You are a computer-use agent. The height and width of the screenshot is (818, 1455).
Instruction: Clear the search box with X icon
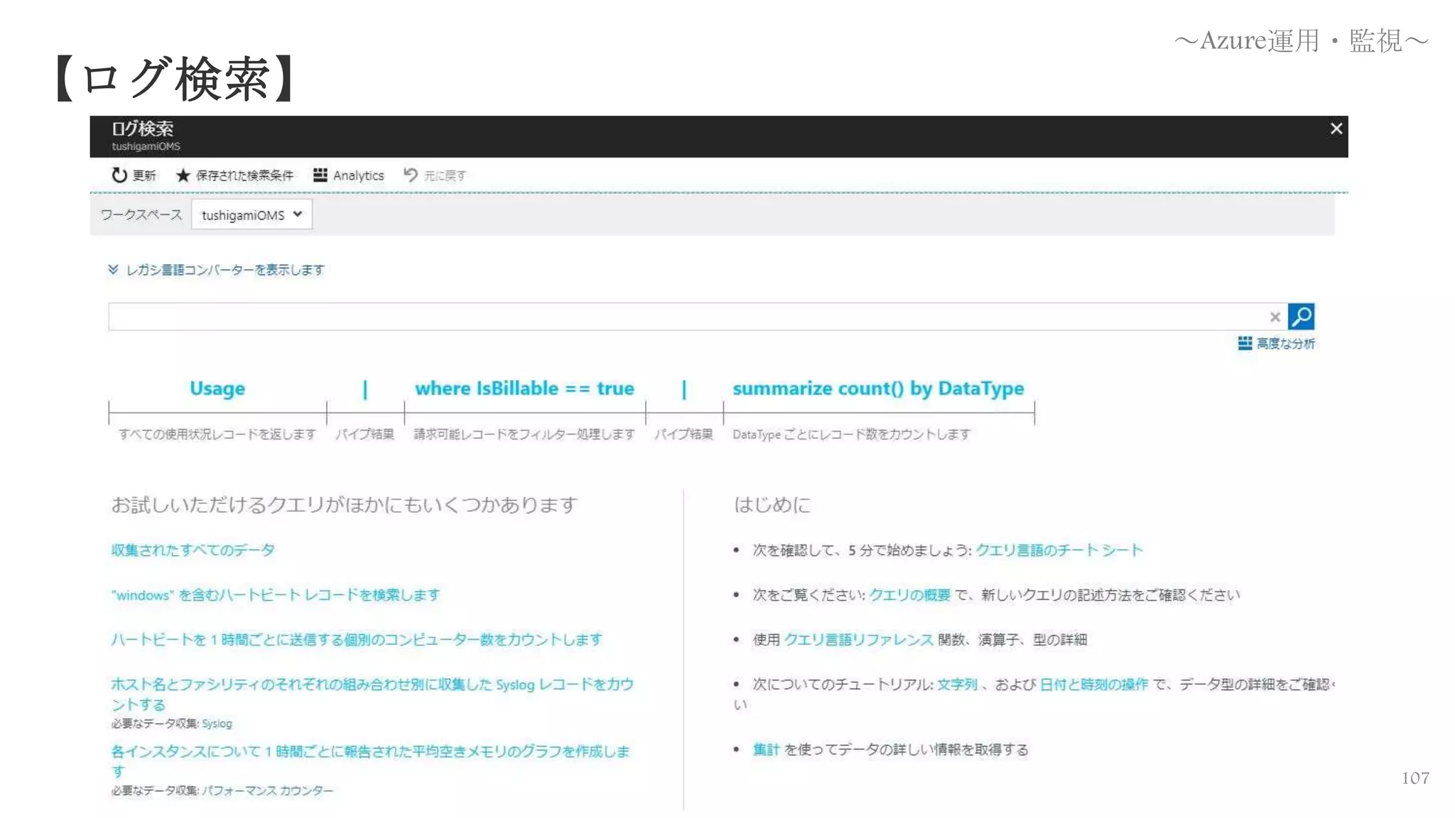click(x=1275, y=317)
